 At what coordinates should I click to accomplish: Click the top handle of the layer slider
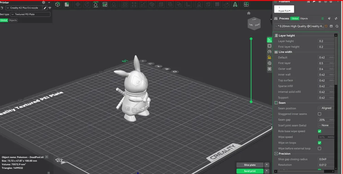[x=251, y=39]
